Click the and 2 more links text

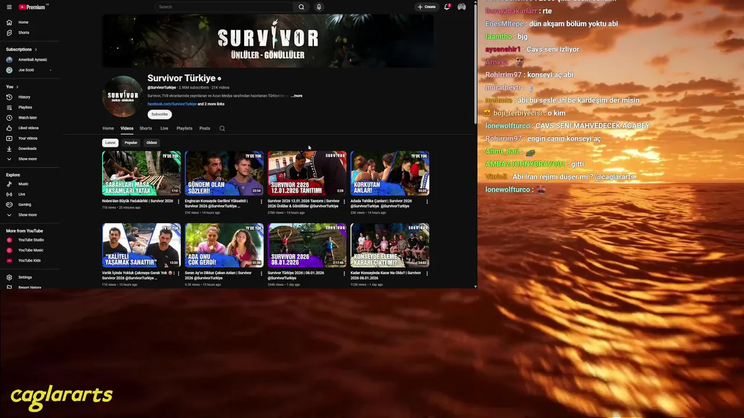[x=211, y=104]
